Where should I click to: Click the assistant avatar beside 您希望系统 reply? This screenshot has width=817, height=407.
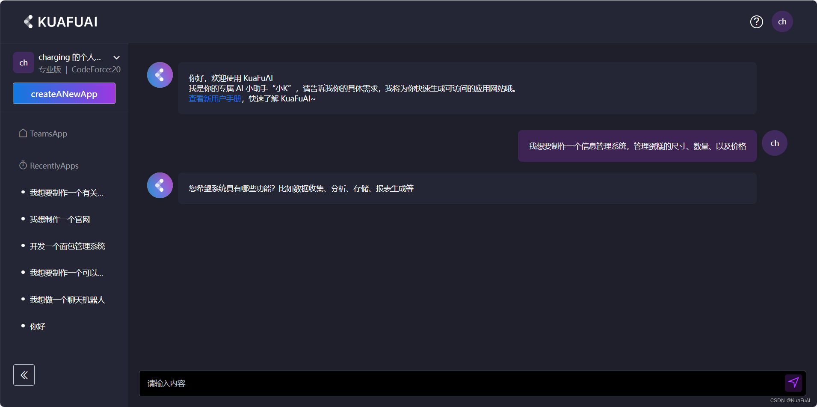[160, 185]
